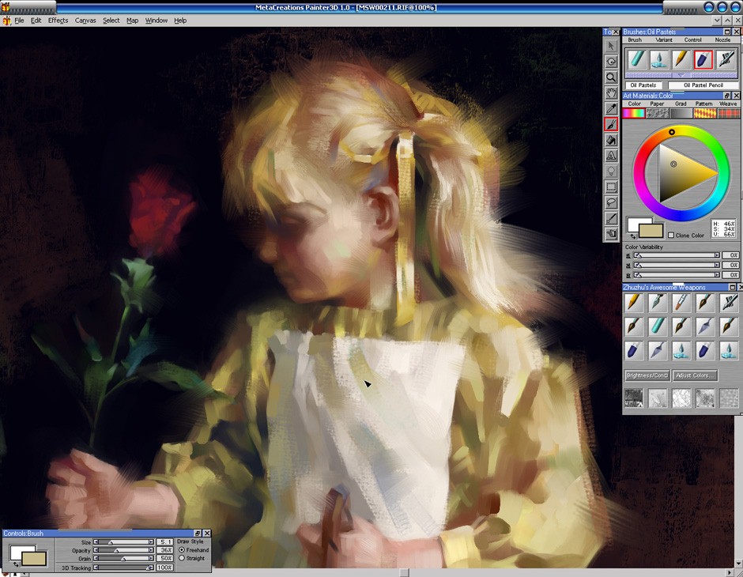
Task: Switch to the Weave materials icon
Action: tap(728, 113)
